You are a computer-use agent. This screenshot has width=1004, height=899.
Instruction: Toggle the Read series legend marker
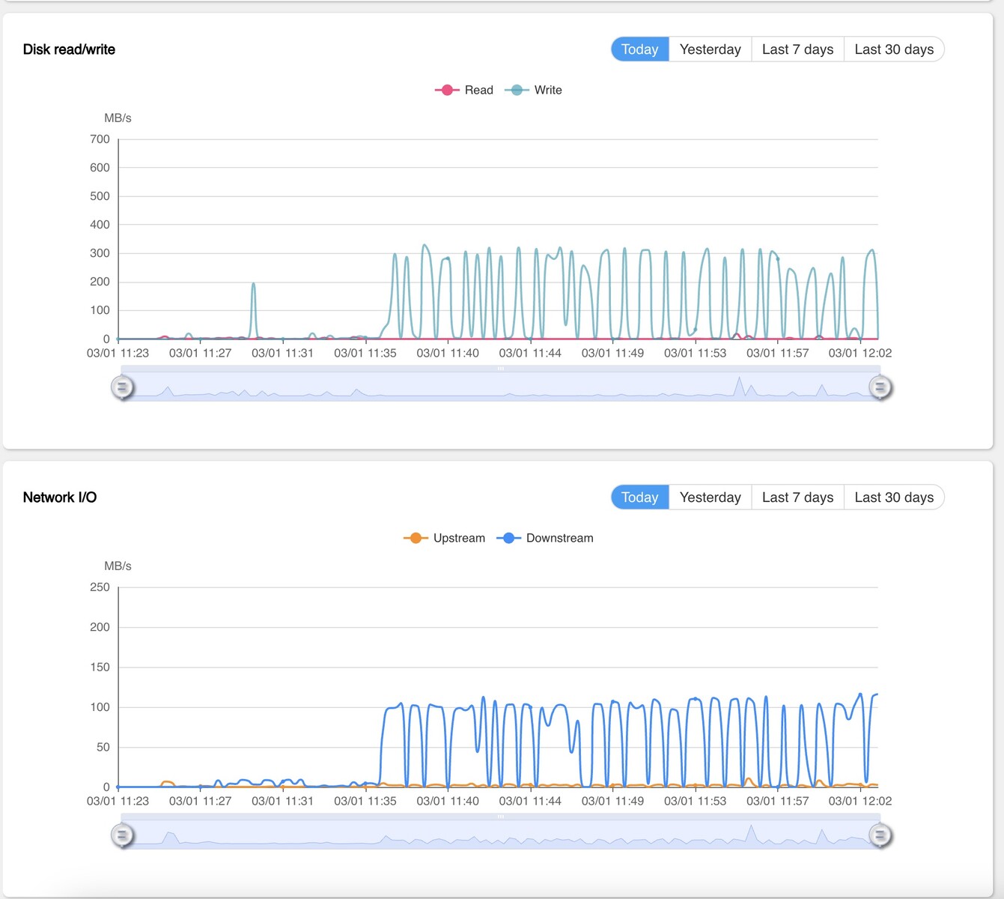(447, 90)
